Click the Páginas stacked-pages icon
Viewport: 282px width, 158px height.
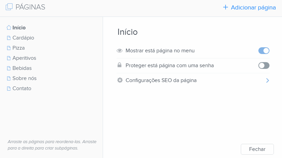tap(9, 7)
